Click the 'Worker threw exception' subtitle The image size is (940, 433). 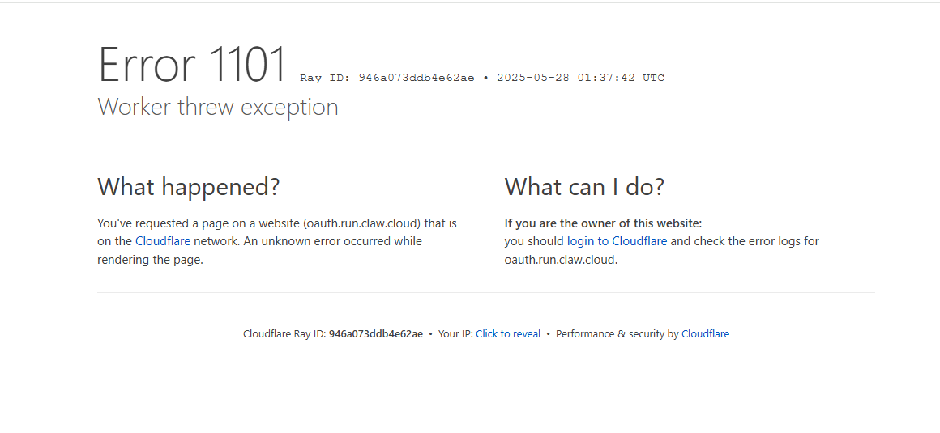click(x=218, y=107)
